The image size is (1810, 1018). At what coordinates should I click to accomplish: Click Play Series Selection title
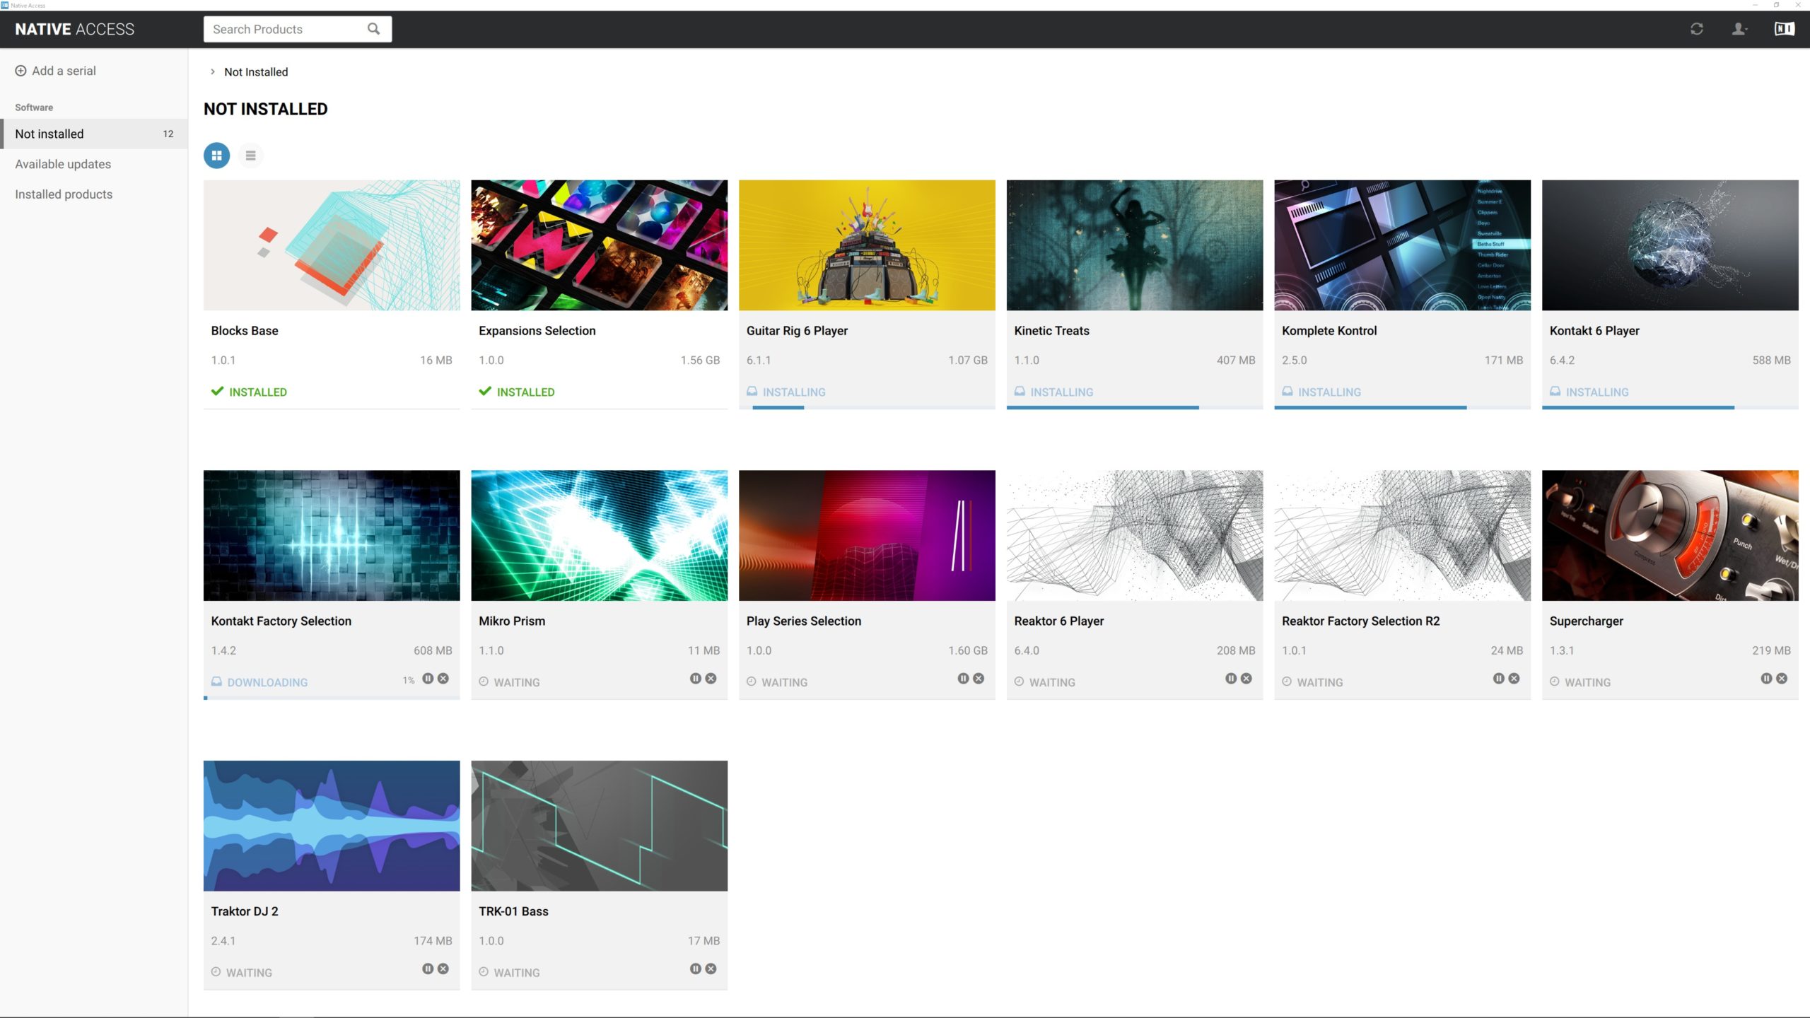click(804, 621)
